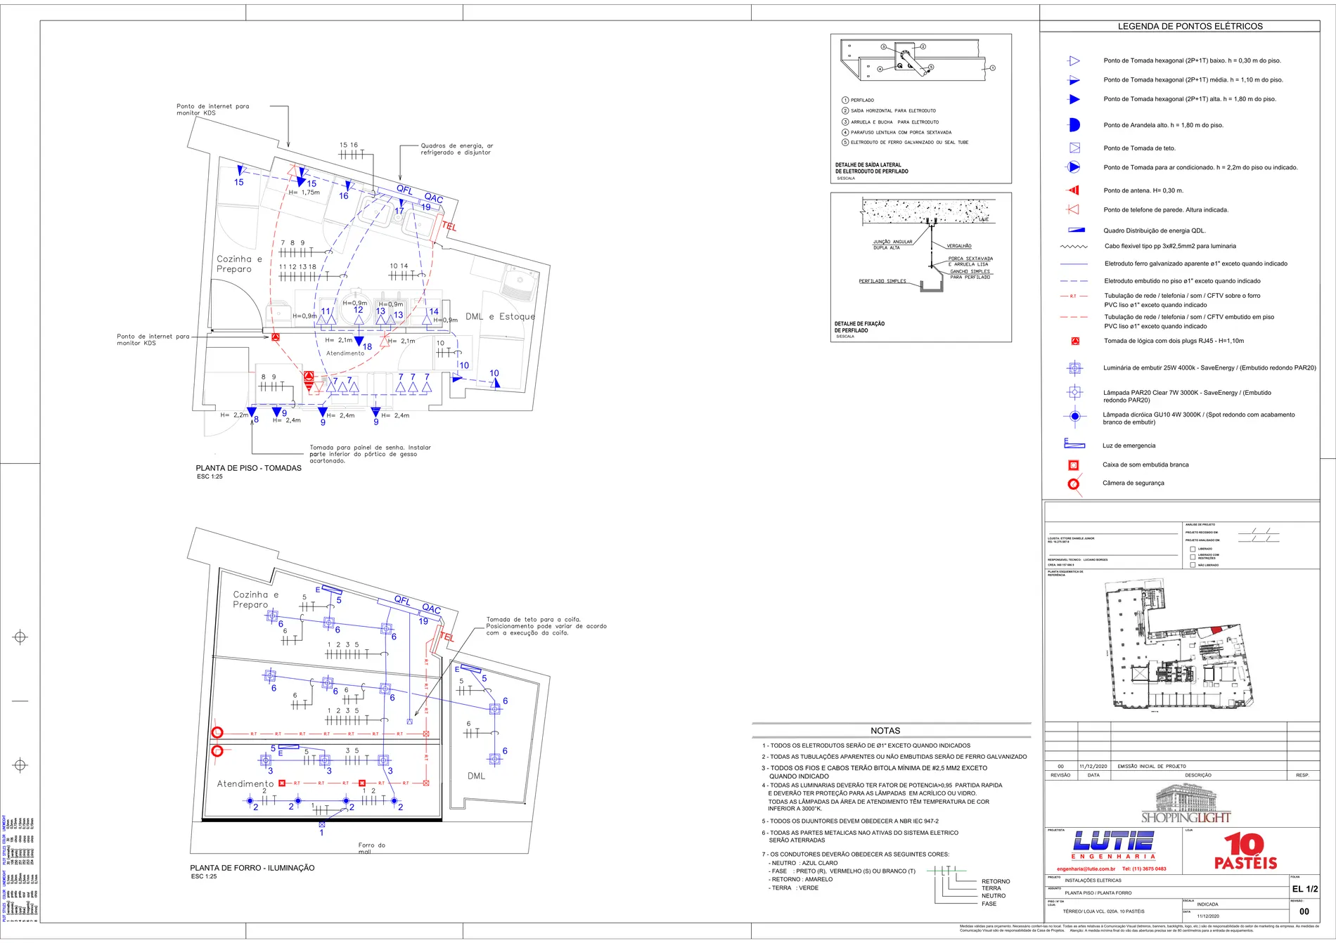The image size is (1336, 943).
Task: Click the NOTAS section heading
Action: (x=885, y=731)
